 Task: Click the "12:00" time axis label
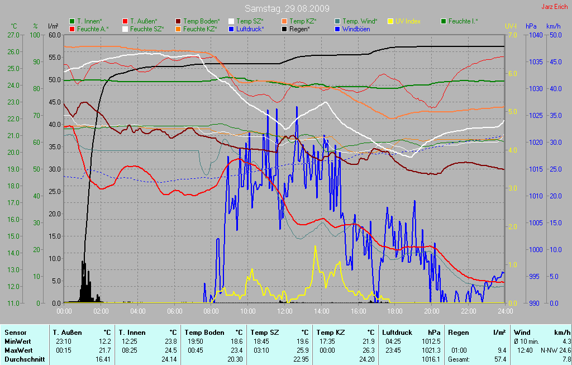pos(285,311)
